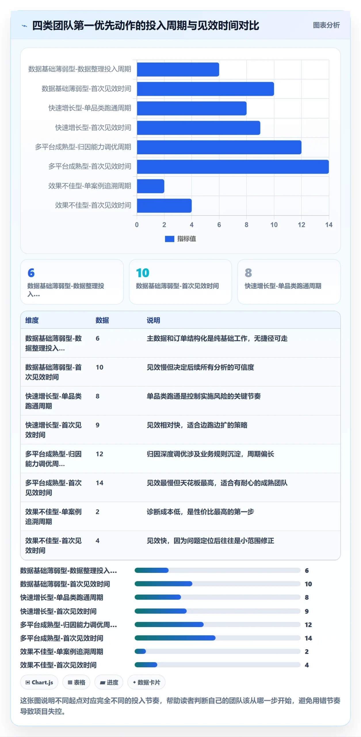
Task: Open the stat card showing 10
Action: coord(180,282)
